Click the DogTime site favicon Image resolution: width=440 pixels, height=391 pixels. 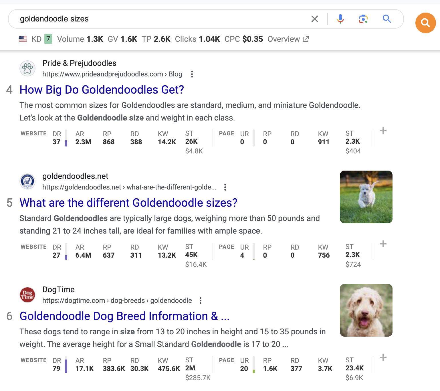(x=27, y=295)
